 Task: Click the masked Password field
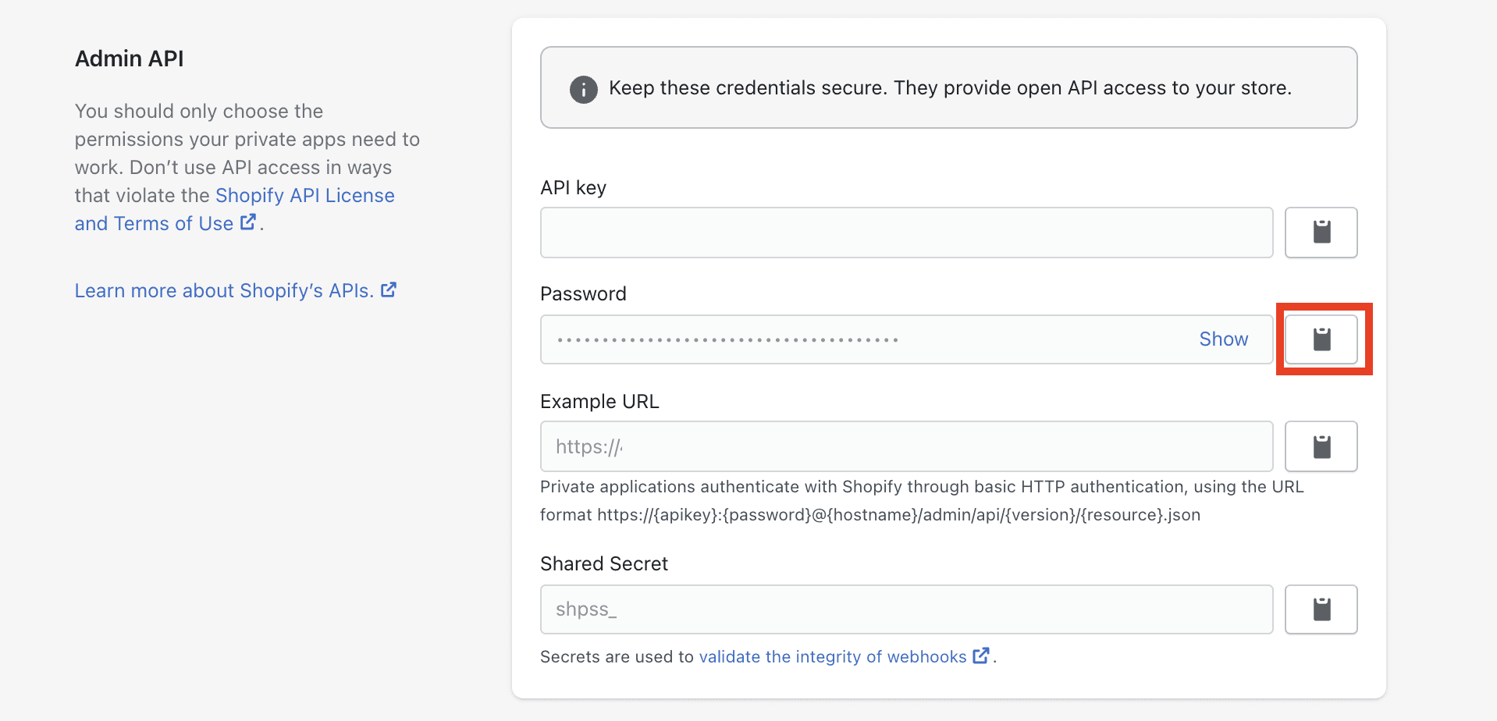(859, 339)
